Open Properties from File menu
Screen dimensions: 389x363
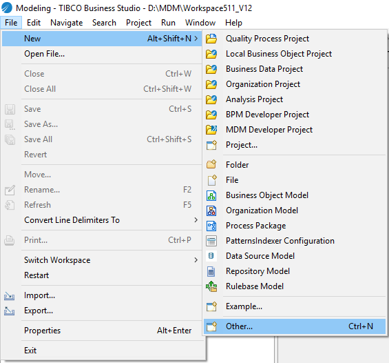point(102,331)
